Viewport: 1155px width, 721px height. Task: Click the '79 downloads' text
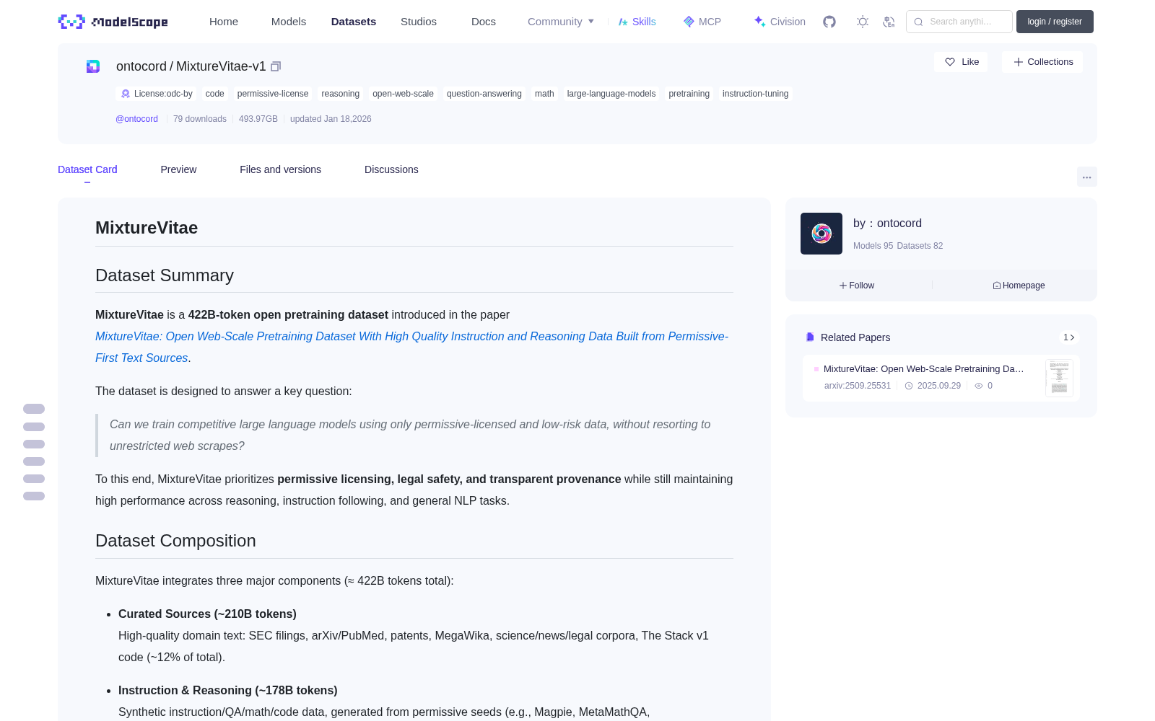(x=200, y=119)
